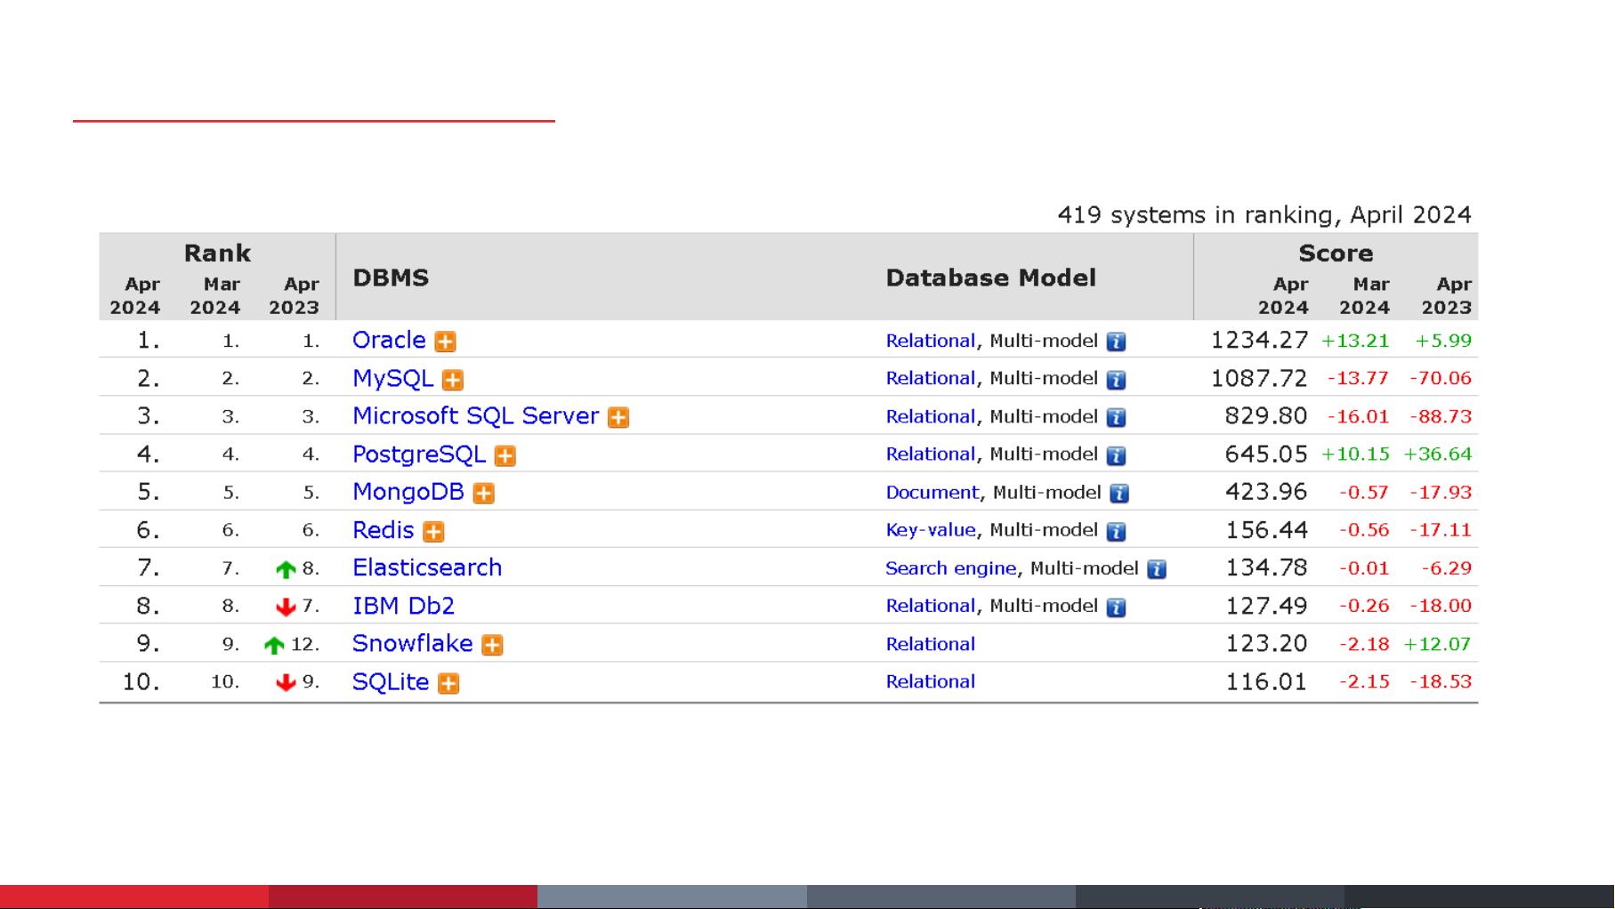This screenshot has height=909, width=1615.
Task: Open Relational model link for PostgreSQL
Action: (x=930, y=454)
